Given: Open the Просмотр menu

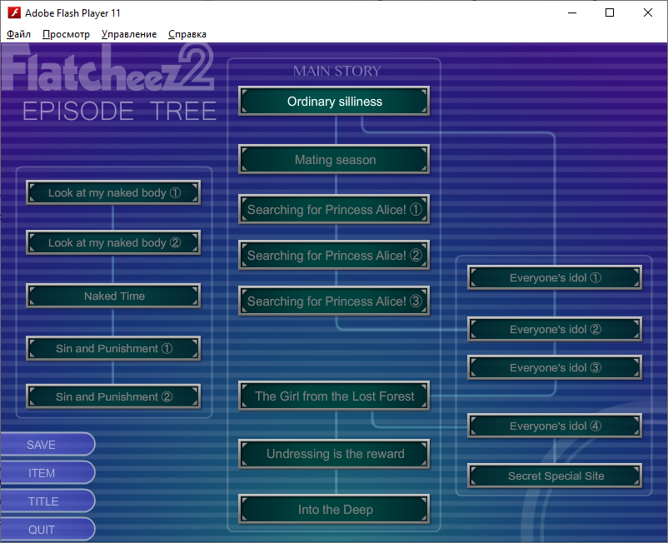Looking at the screenshot, I should coord(66,34).
